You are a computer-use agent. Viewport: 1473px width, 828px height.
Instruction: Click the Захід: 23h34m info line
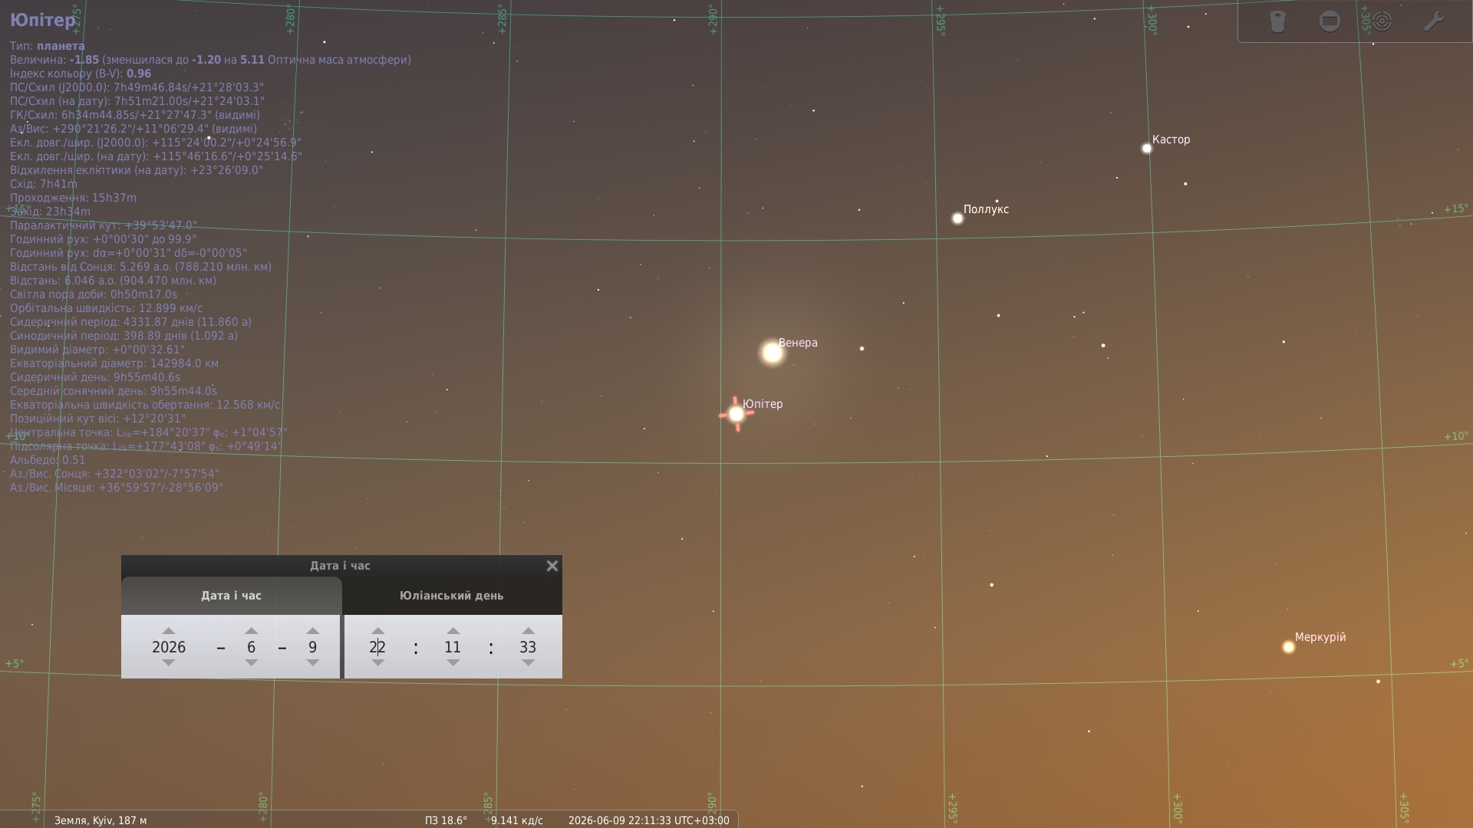50,212
